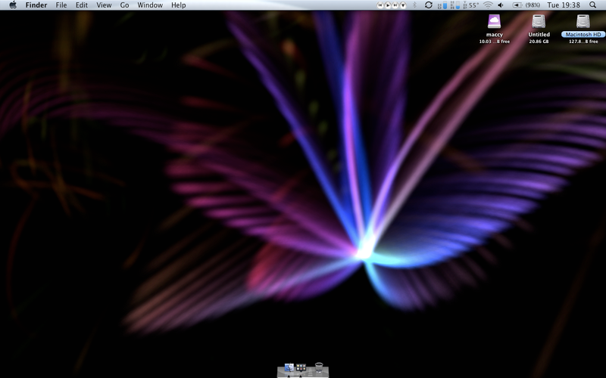Open the Help menu
Screen dimensions: 606x378
tap(179, 5)
